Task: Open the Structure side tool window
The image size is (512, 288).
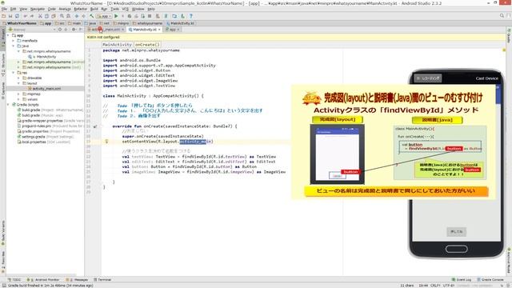Action: [3, 65]
